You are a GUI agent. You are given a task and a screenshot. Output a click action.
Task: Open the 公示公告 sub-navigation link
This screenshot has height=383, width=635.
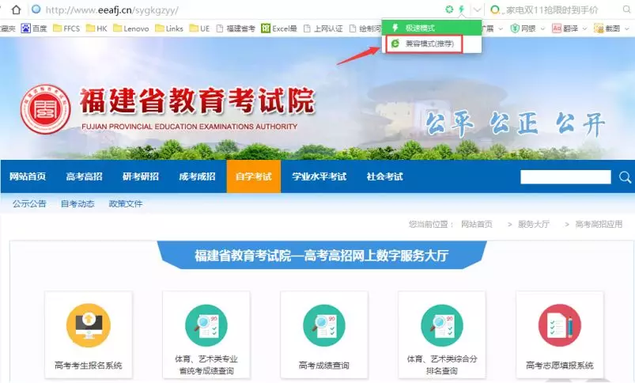29,203
